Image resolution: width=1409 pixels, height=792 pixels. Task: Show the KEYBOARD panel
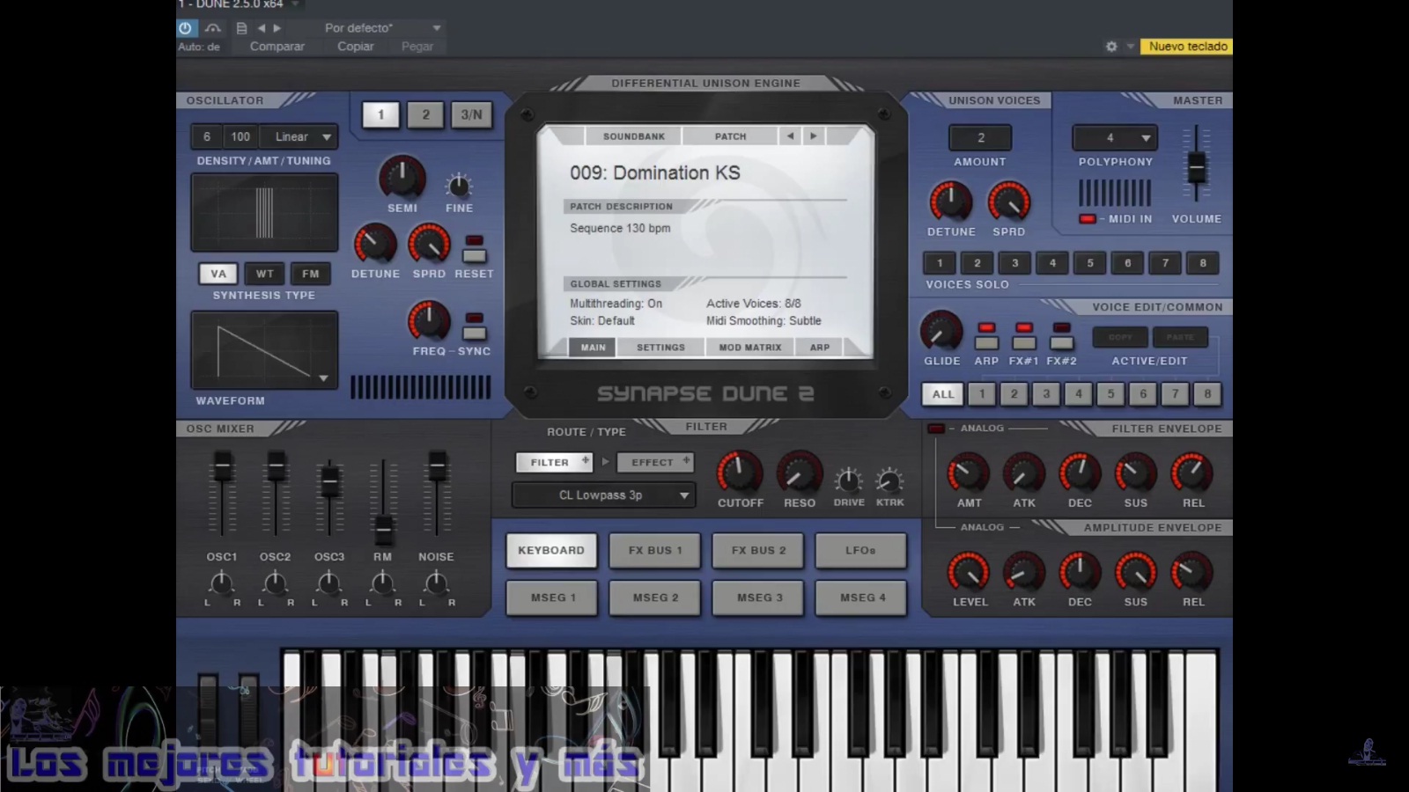[551, 551]
